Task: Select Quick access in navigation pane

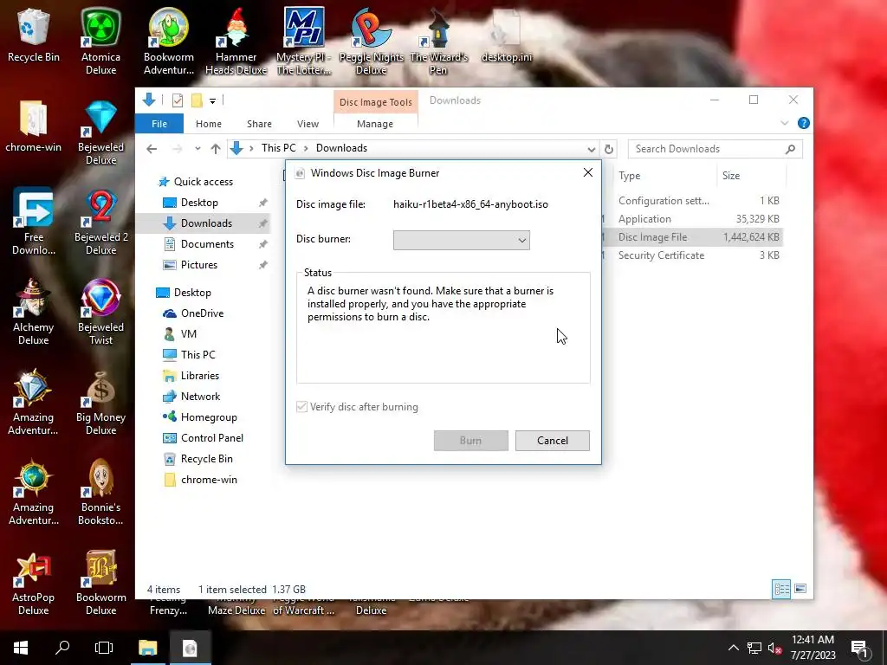Action: pos(203,182)
